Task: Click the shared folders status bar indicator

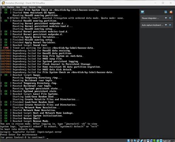Action: click(x=145, y=141)
